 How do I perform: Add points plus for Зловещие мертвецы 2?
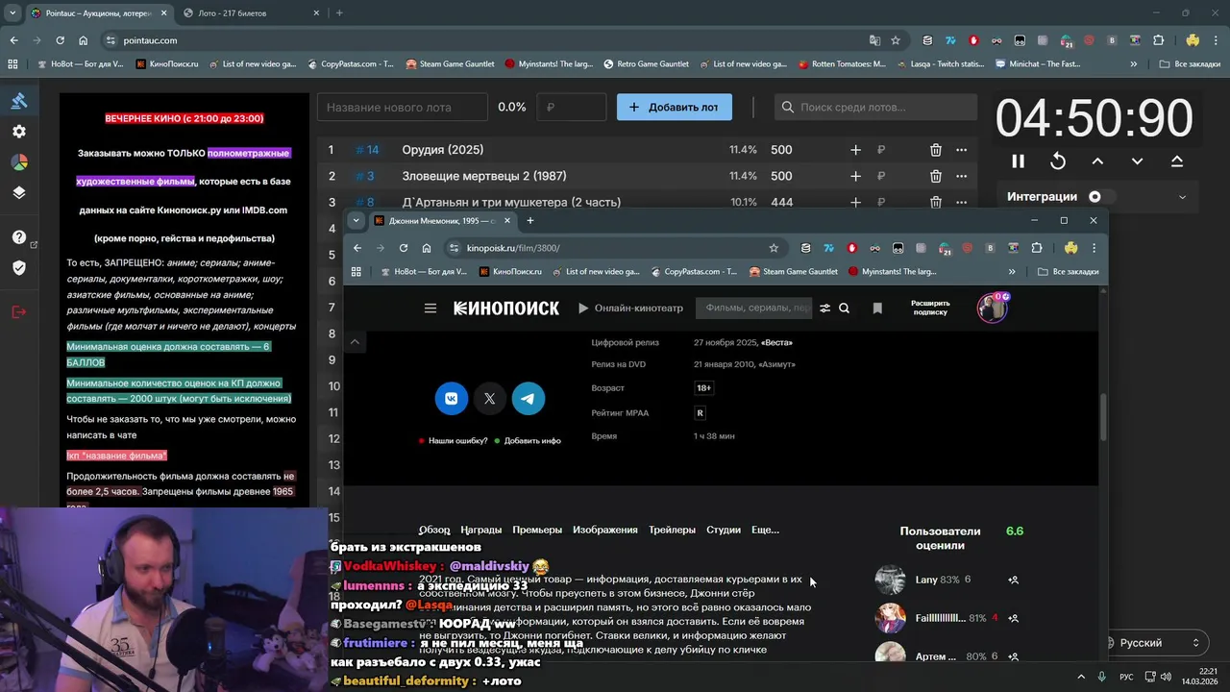[855, 176]
